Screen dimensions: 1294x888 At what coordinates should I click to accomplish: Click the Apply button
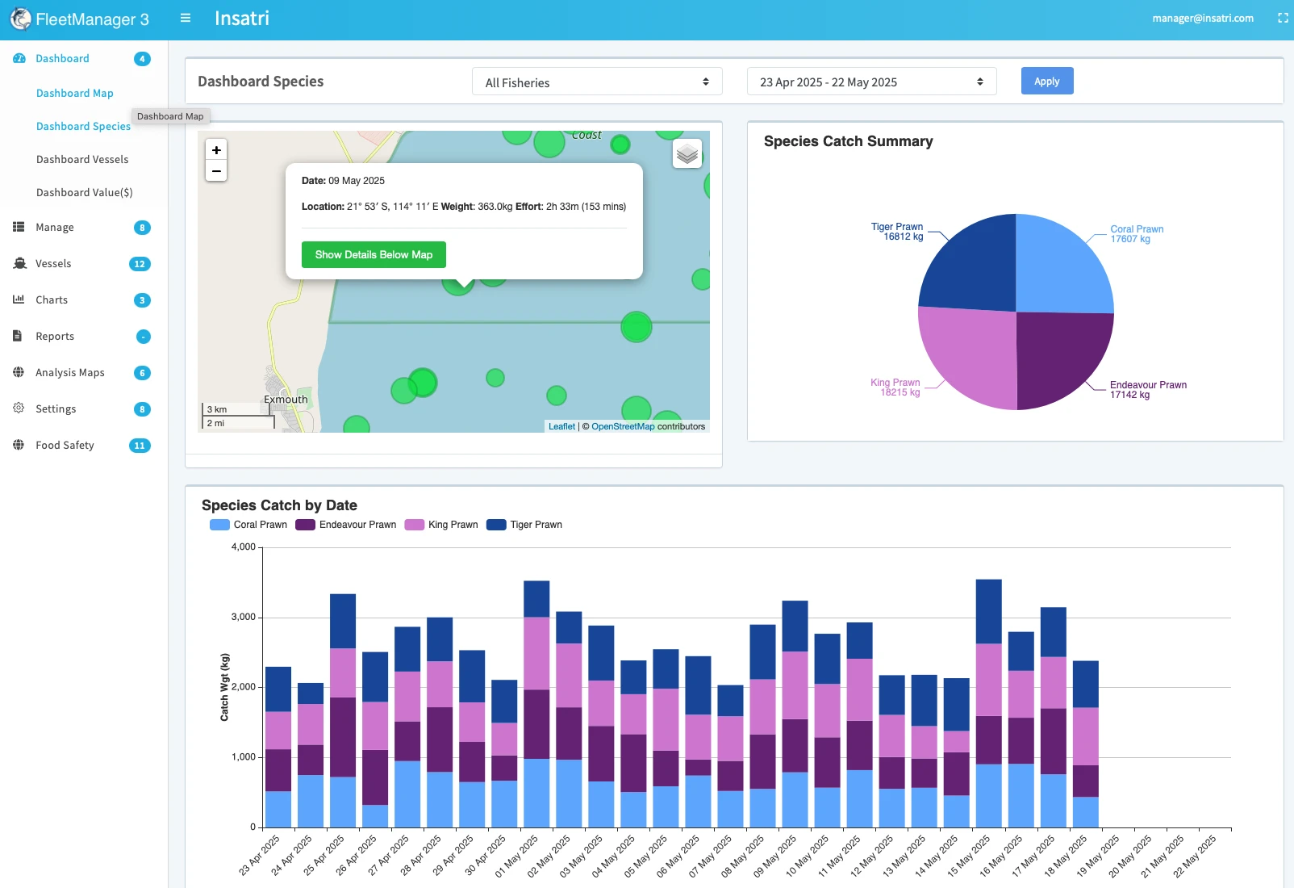[1046, 82]
